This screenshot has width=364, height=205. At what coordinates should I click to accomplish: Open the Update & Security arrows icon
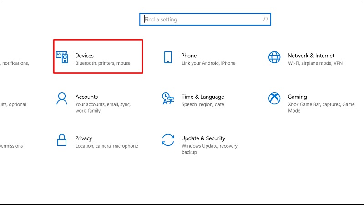point(168,140)
